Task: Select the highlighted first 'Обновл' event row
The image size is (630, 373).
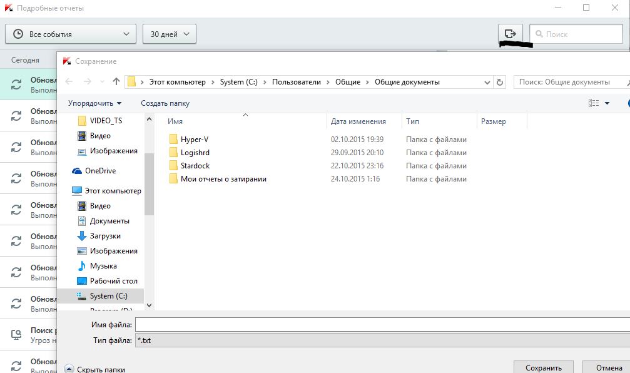Action: click(x=29, y=84)
